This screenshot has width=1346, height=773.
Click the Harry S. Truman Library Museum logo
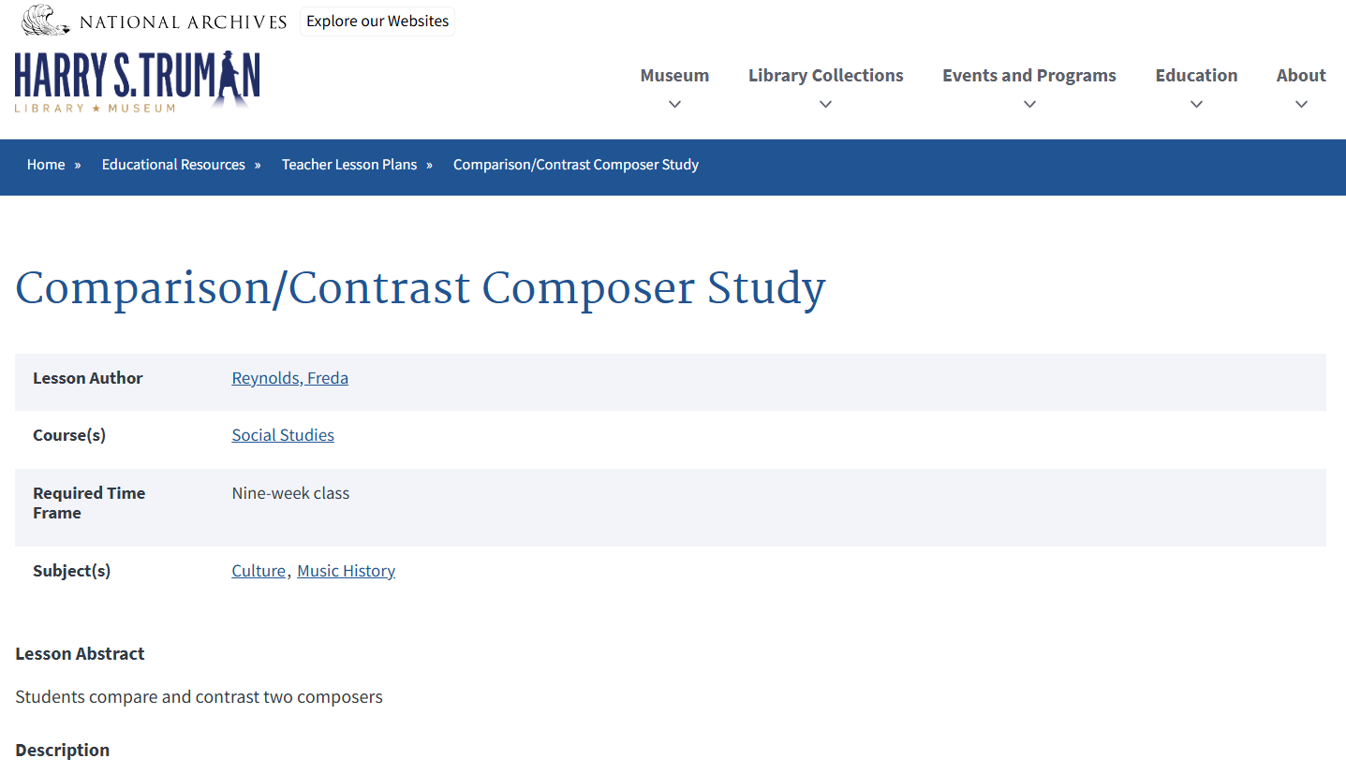coord(137,81)
